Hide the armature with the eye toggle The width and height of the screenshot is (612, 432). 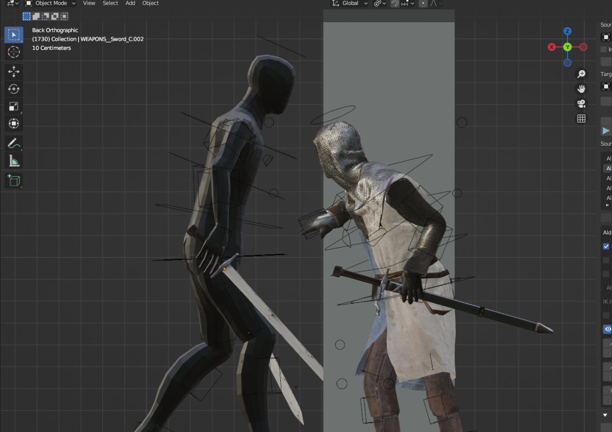607,329
